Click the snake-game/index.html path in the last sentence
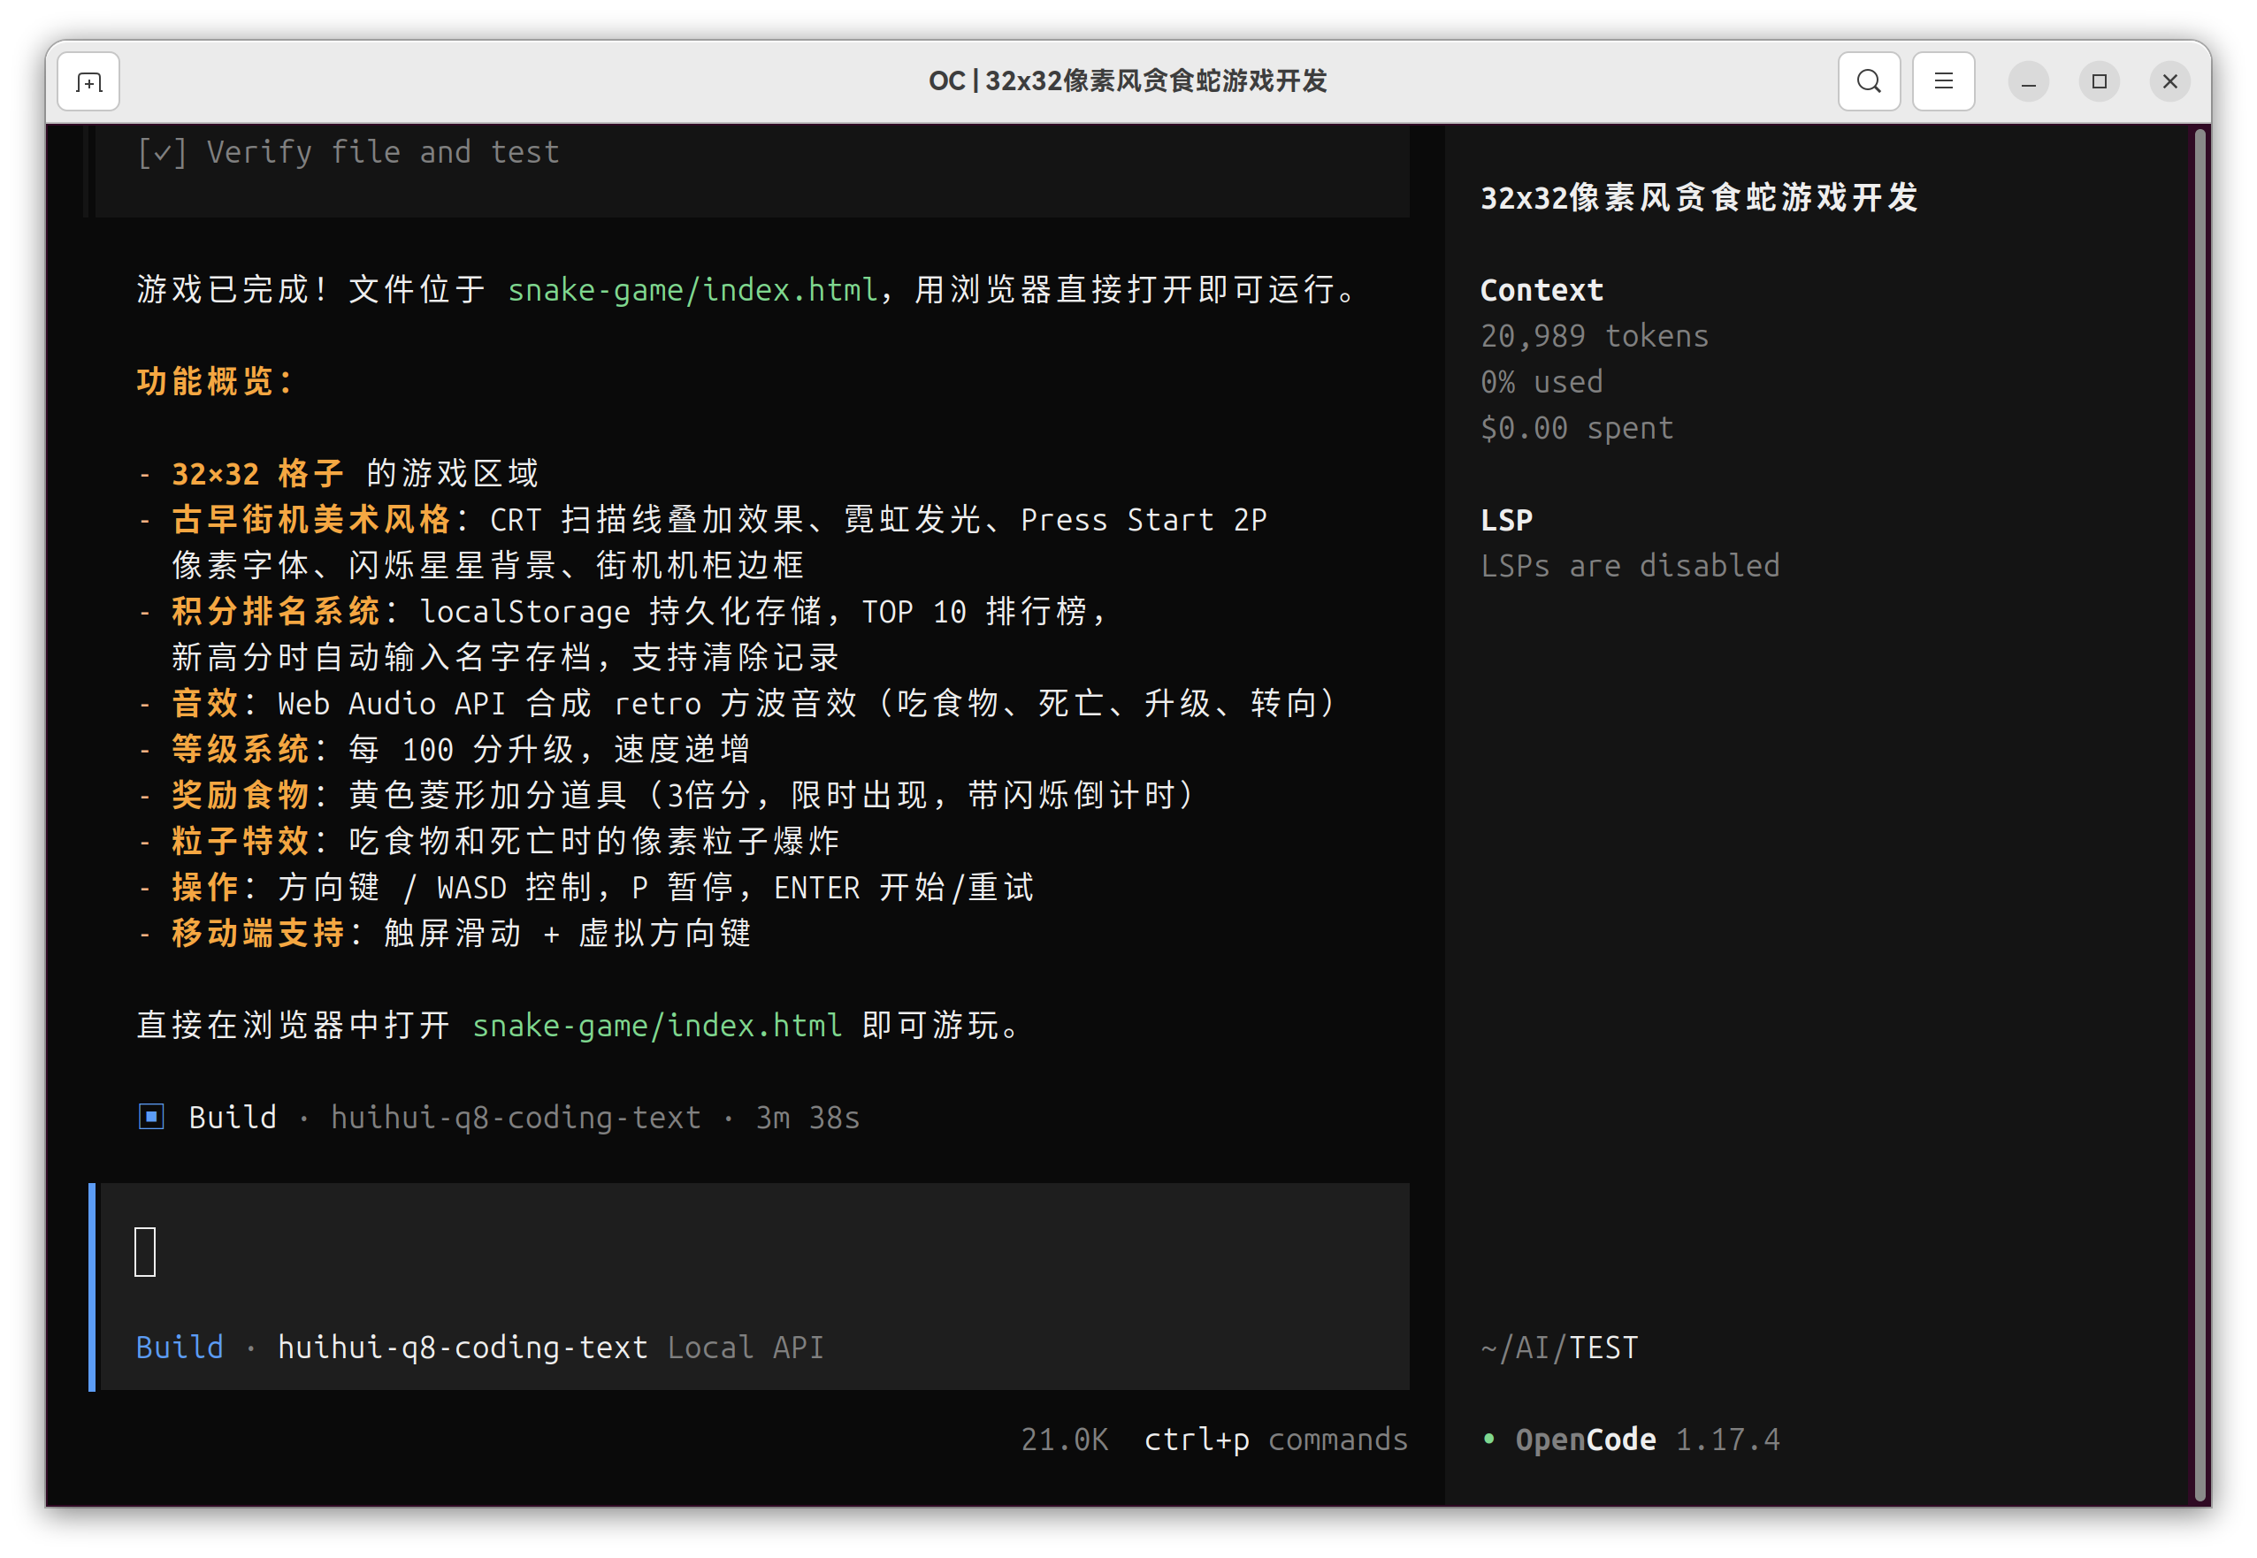Screen dimensions: 2257x1558 [657, 1025]
